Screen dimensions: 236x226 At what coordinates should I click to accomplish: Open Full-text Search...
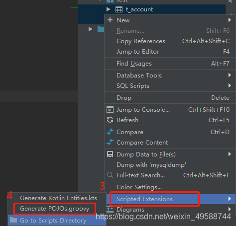click(170, 175)
